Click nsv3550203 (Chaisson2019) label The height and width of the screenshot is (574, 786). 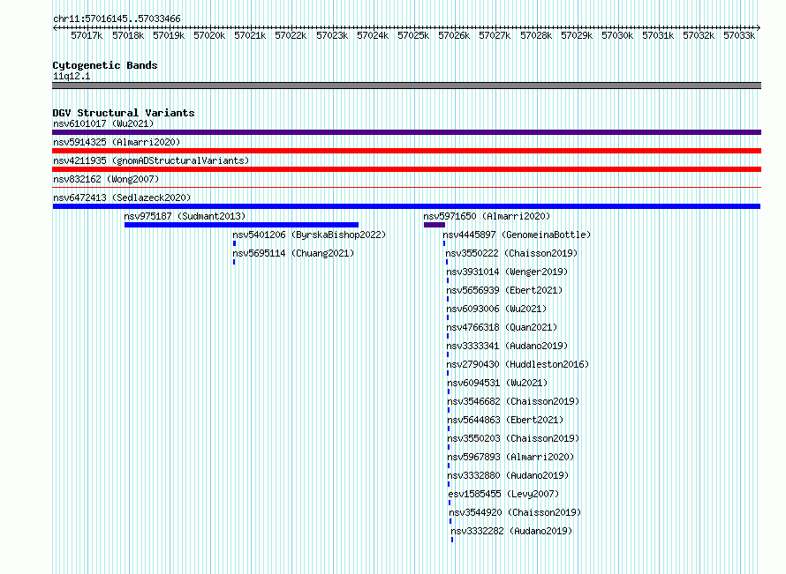click(x=513, y=438)
